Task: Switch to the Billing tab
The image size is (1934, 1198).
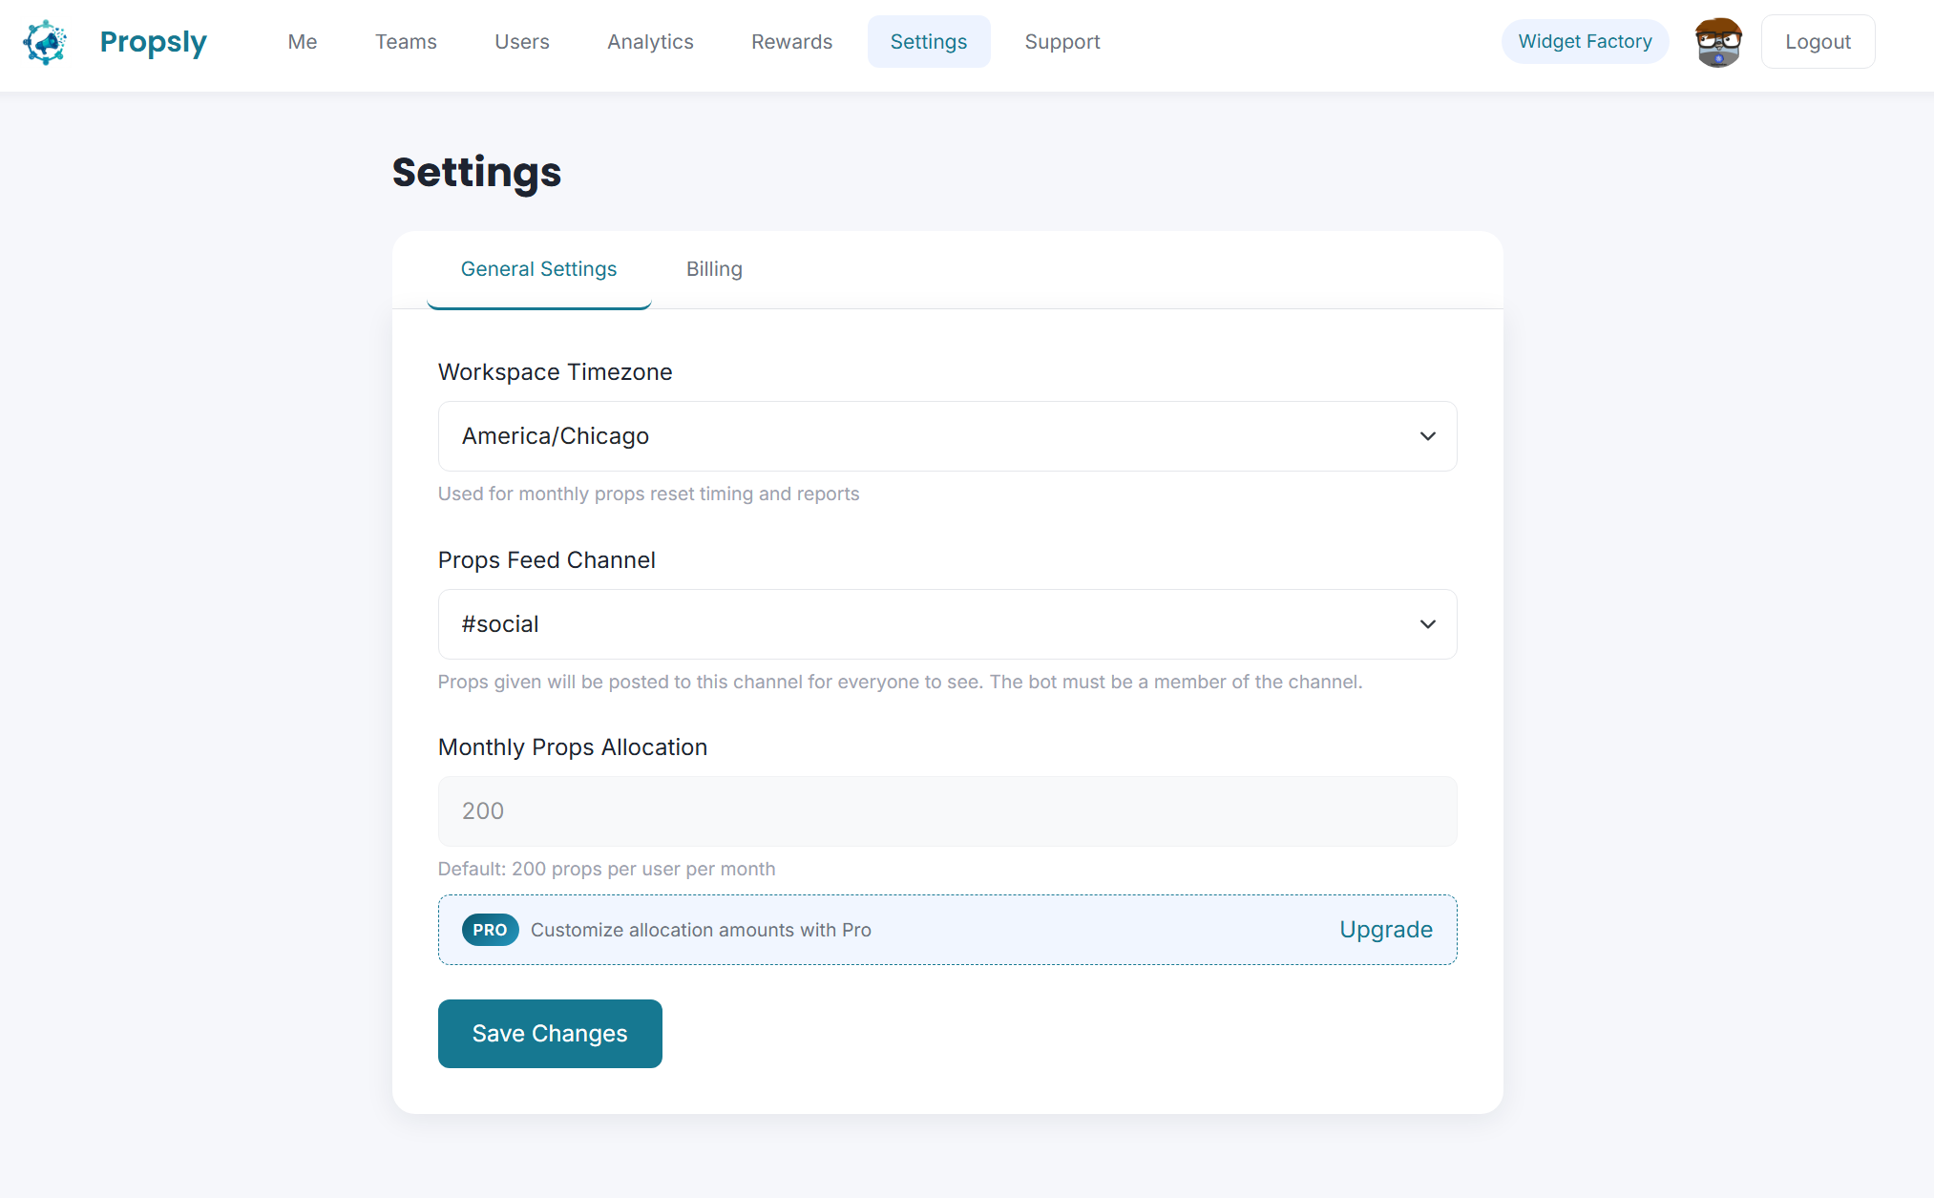Action: pos(713,268)
